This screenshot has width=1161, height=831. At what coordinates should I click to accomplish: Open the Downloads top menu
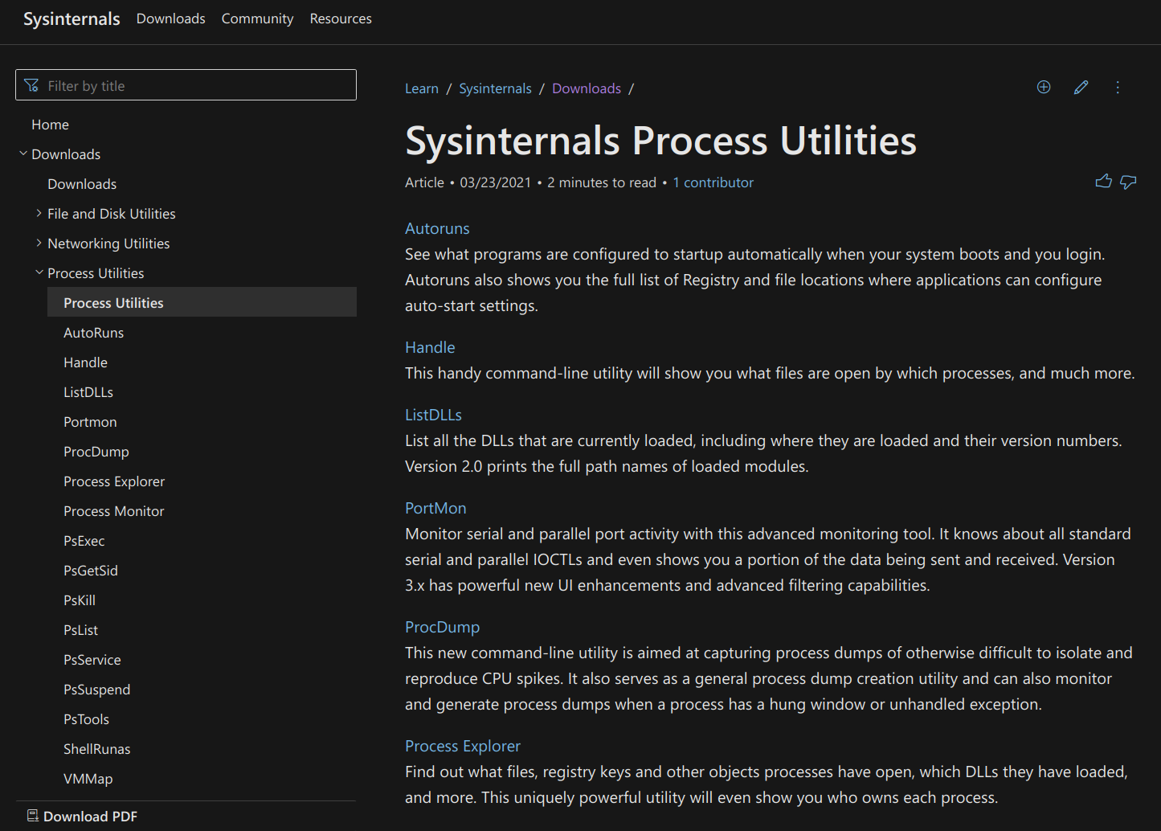tap(170, 18)
